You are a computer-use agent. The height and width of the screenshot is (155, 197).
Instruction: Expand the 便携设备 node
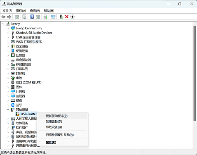pyautogui.click(x=8, y=51)
